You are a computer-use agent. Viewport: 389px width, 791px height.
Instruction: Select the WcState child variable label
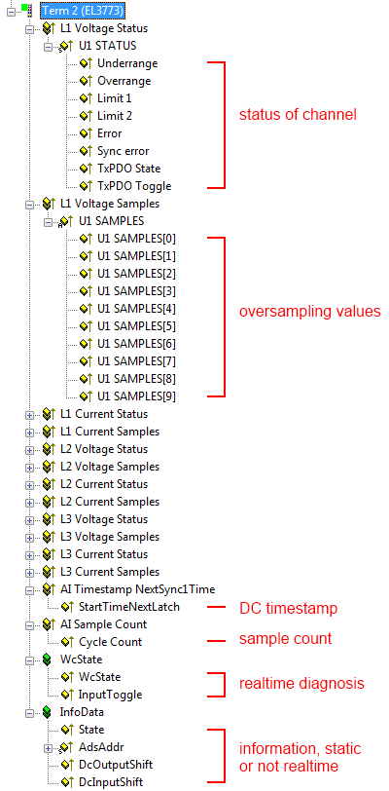[100, 677]
